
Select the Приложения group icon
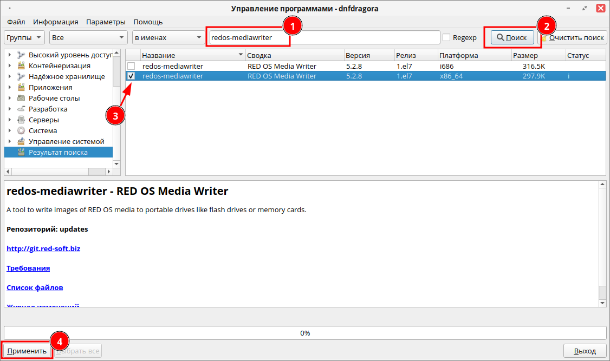(x=21, y=88)
